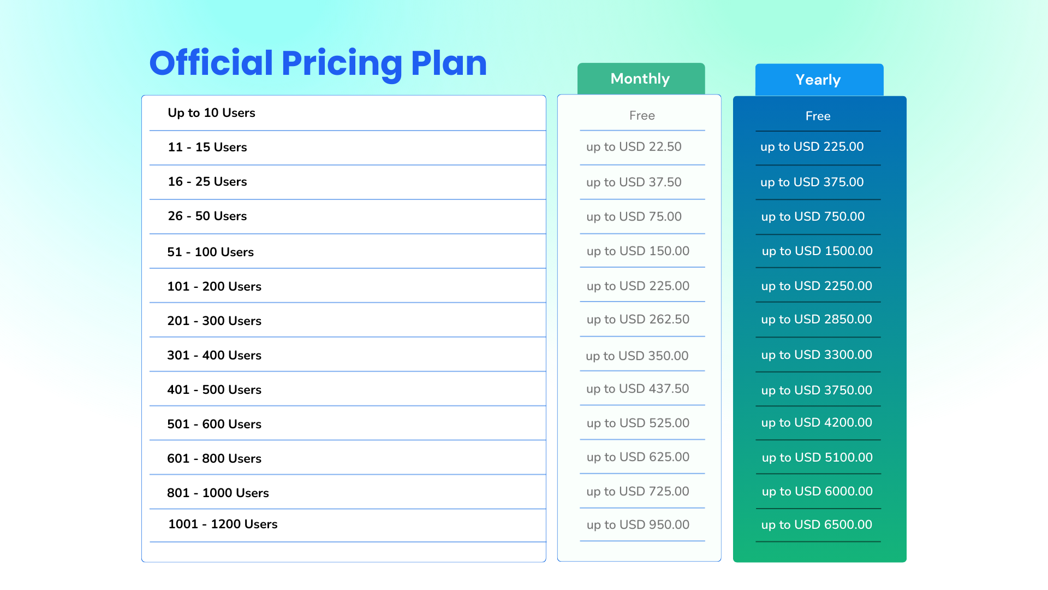Click monthly price up to USD 262.50
This screenshot has height=590, width=1048.
pyautogui.click(x=638, y=320)
